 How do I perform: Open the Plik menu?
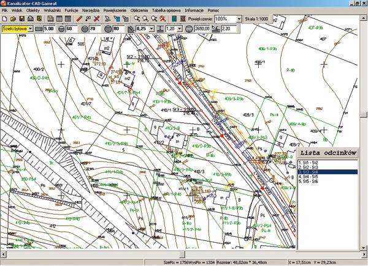[5, 12]
